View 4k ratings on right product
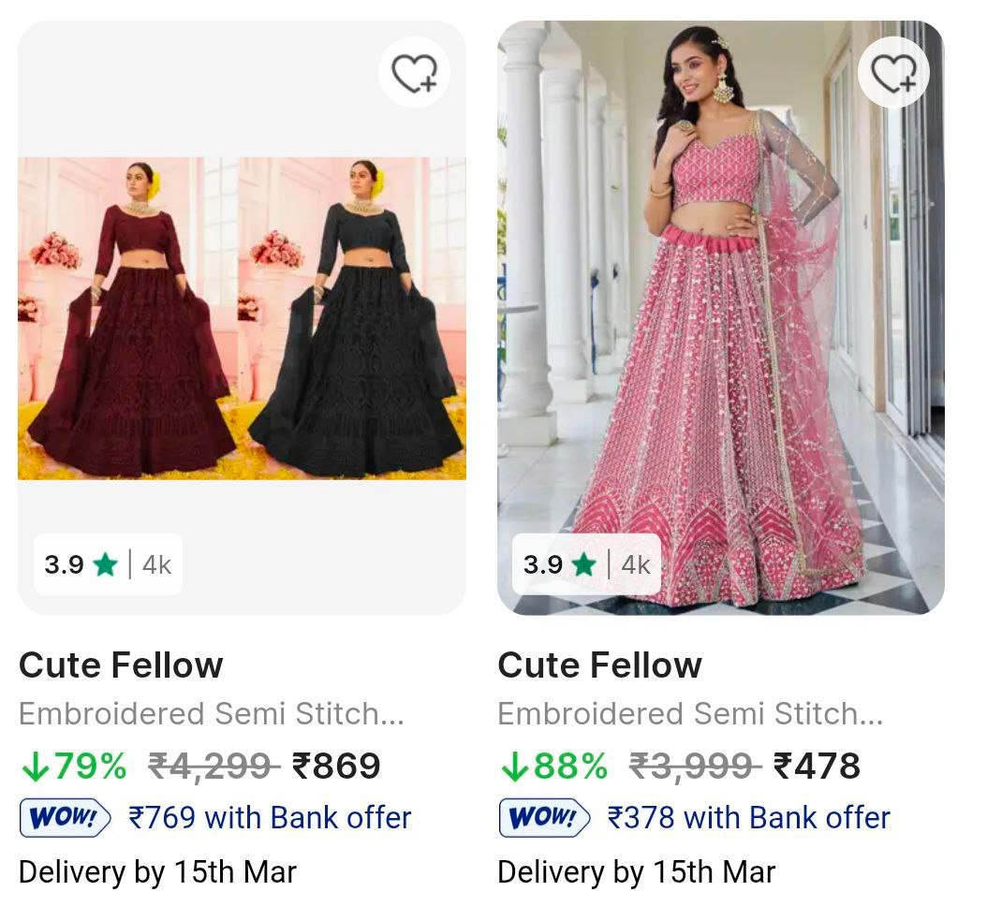 click(x=636, y=564)
